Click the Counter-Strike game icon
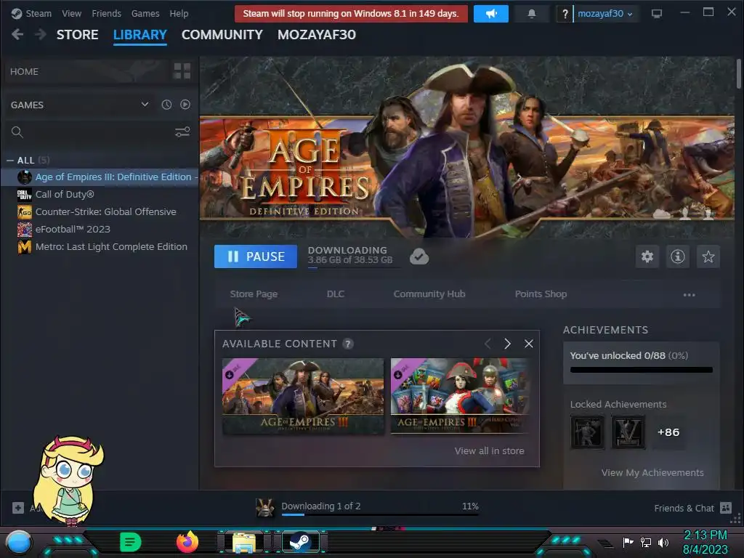 pos(25,211)
